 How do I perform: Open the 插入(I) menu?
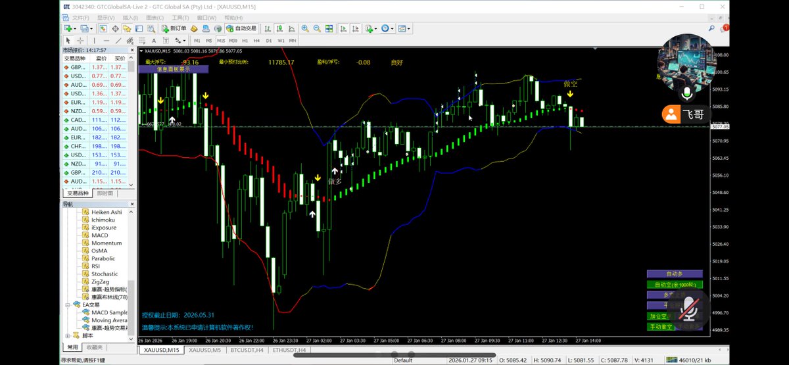(x=130, y=18)
